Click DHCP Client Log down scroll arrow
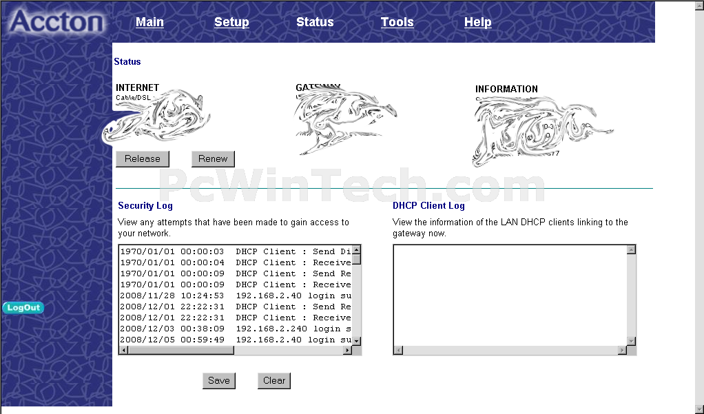 631,341
